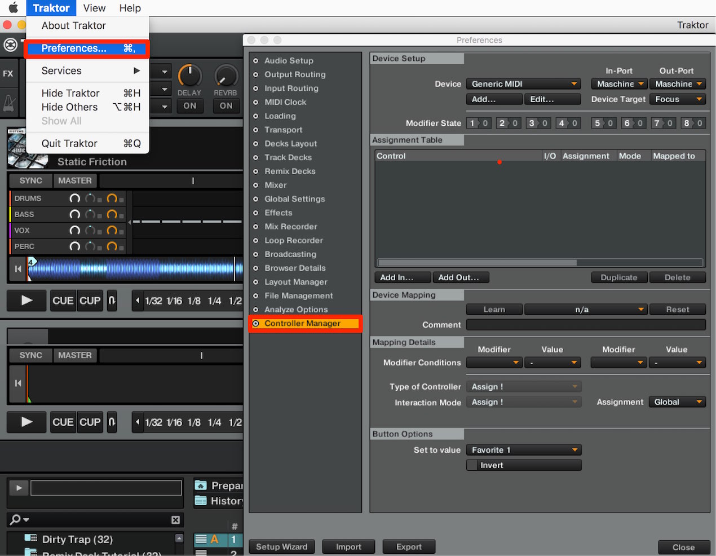Adjust the VOX volume knob

(74, 230)
